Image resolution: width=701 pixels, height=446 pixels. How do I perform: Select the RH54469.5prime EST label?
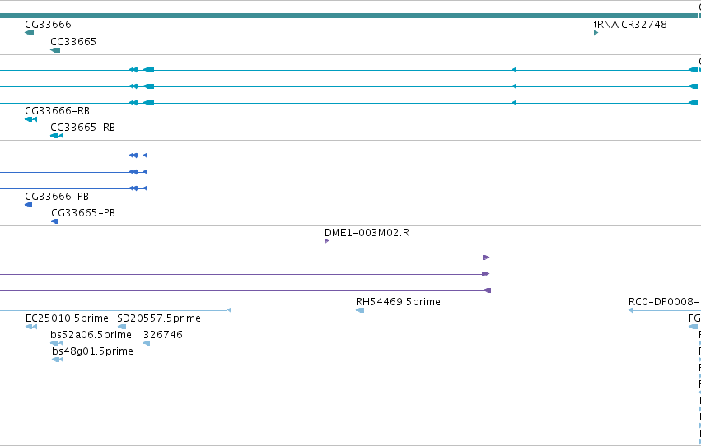[x=398, y=302]
